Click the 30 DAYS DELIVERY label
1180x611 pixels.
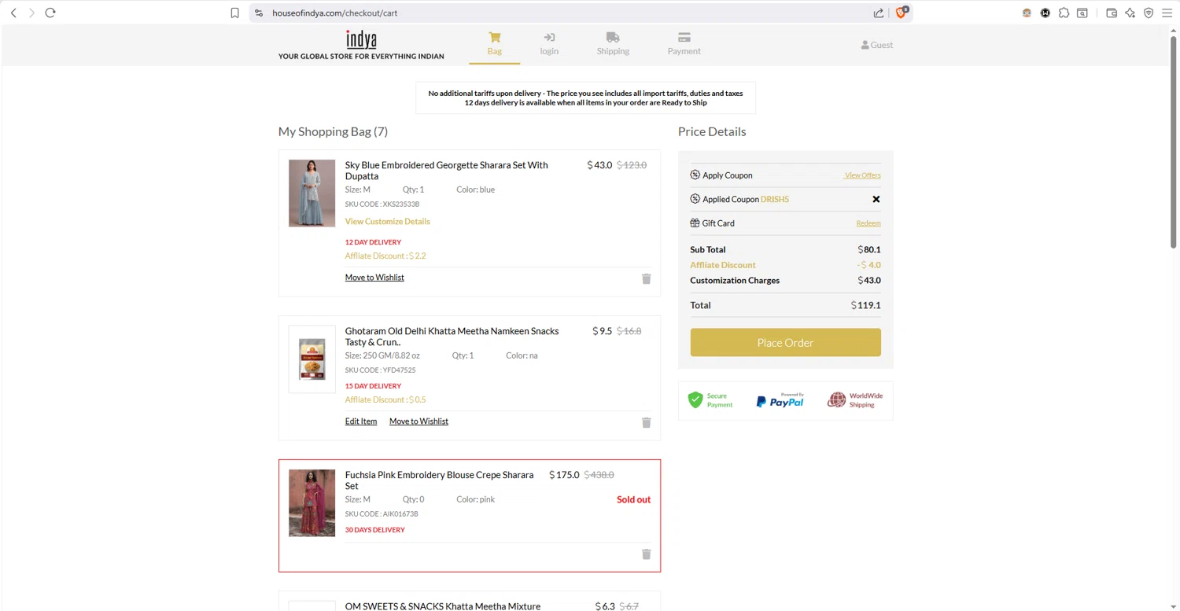click(374, 530)
